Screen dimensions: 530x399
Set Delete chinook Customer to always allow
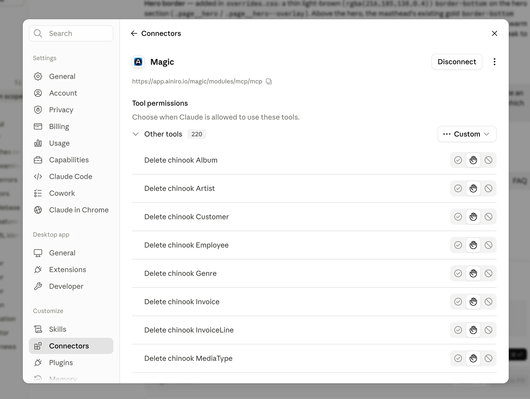pyautogui.click(x=458, y=217)
